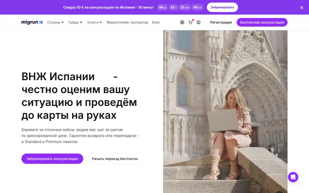Click the seconds countdown box
The width and height of the screenshot is (309, 193).
tap(197, 7)
